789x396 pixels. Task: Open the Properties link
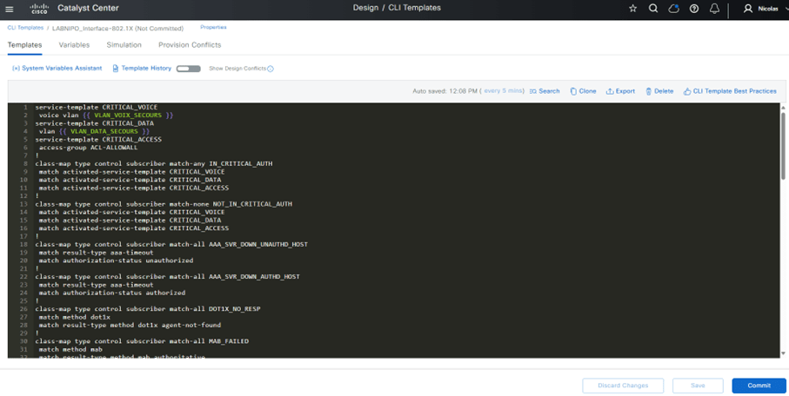tap(213, 28)
